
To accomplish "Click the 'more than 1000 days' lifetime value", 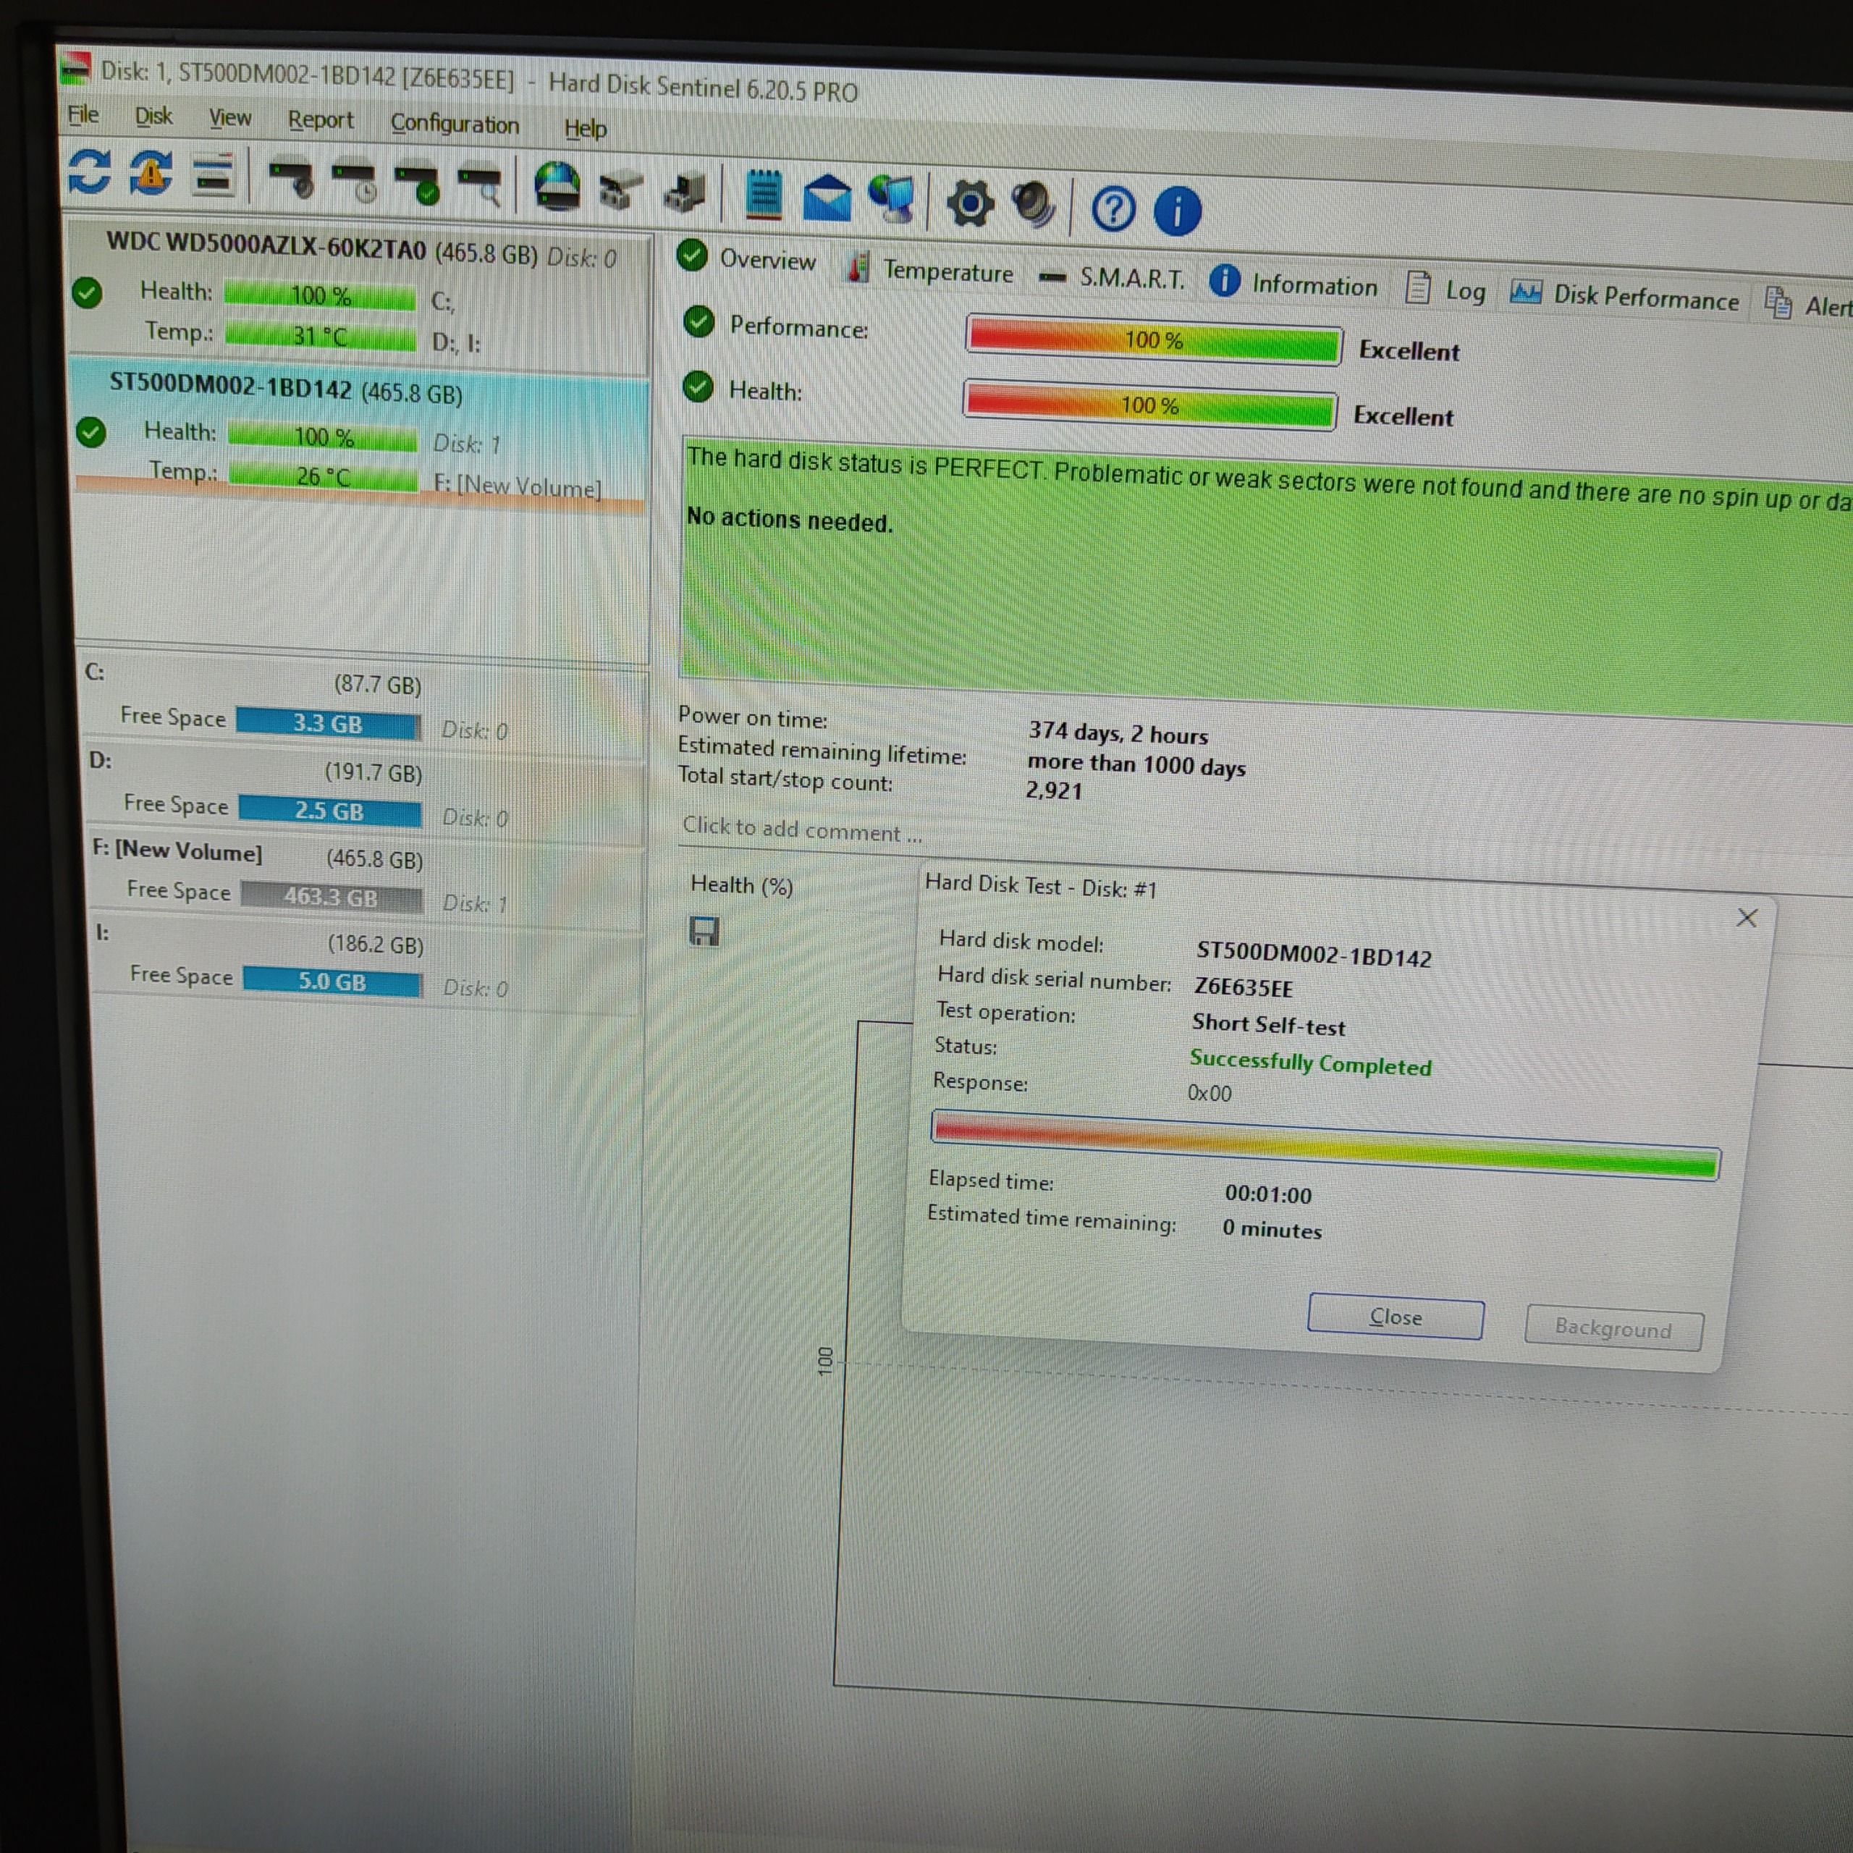I will (1136, 764).
